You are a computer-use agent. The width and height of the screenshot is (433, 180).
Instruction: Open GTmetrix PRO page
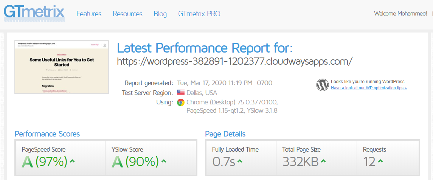tap(199, 14)
